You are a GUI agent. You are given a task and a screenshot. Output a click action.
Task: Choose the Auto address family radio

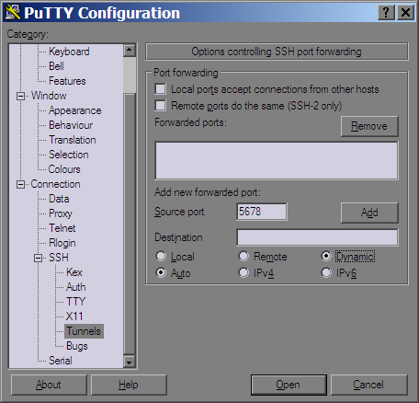tap(161, 272)
